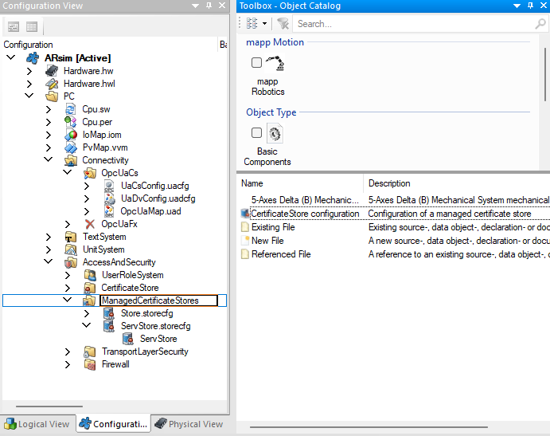
Task: Expand the Hardware.hw node
Action: [x=29, y=71]
